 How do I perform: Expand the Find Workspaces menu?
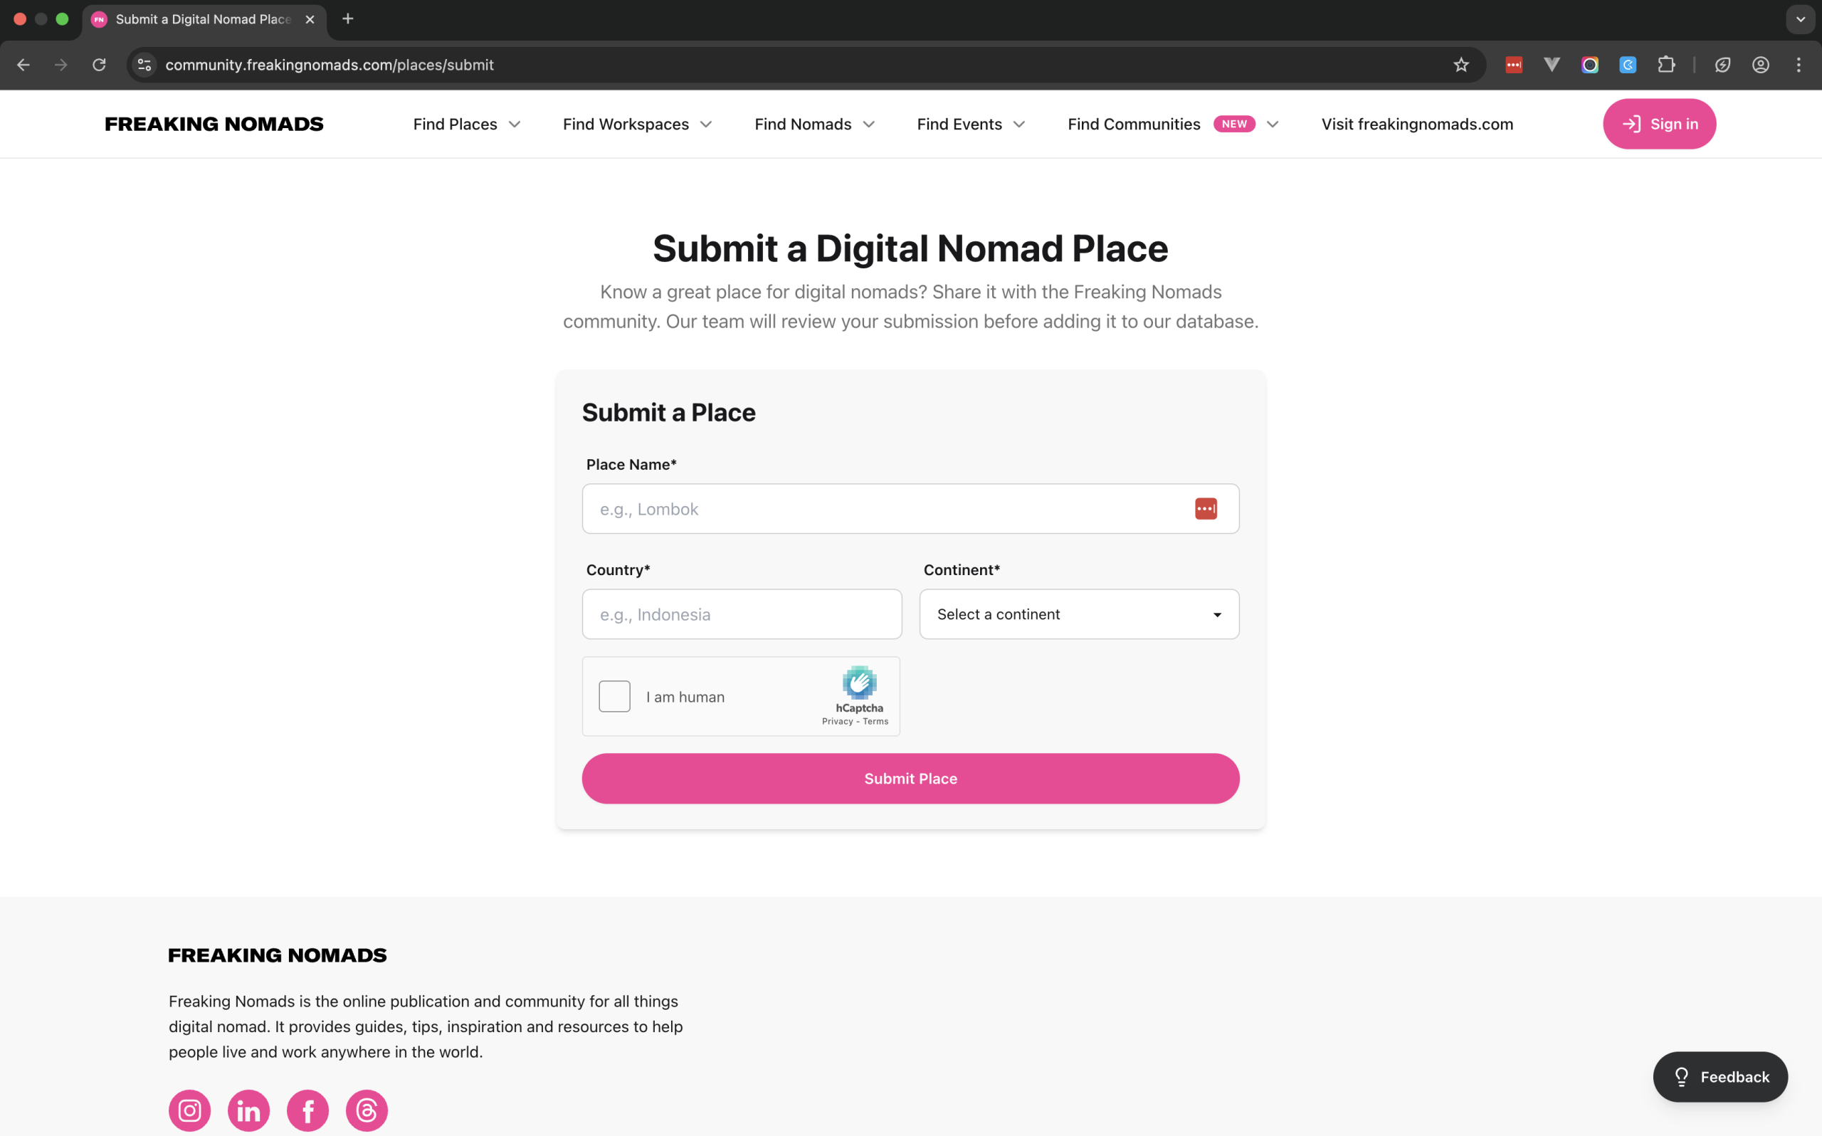637,124
